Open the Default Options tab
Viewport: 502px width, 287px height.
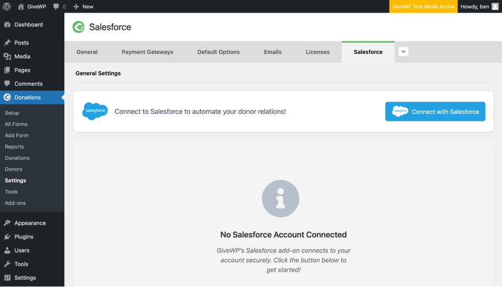click(219, 52)
